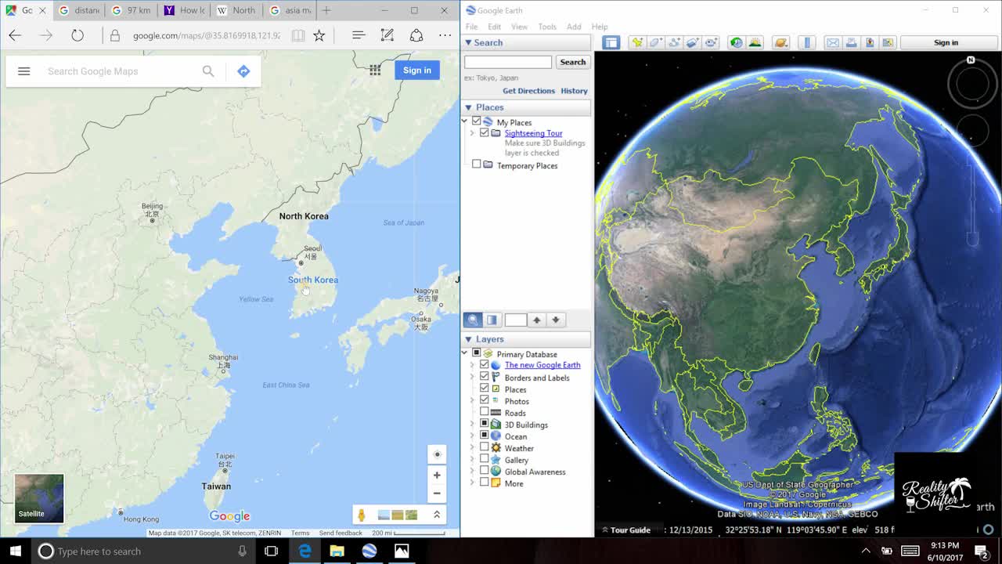This screenshot has width=1002, height=564.
Task: Enable the Roads layer checkbox
Action: coord(484,412)
